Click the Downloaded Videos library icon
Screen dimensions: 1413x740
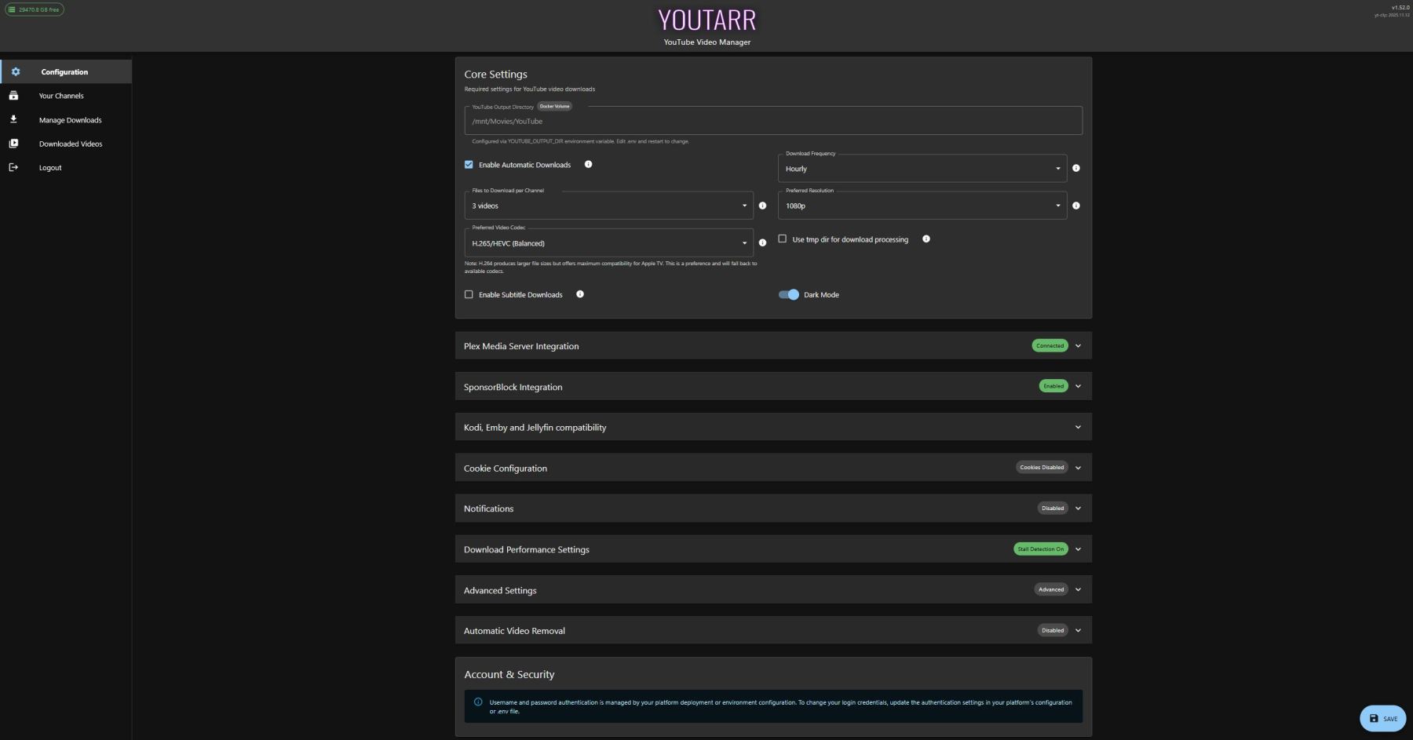(x=13, y=144)
